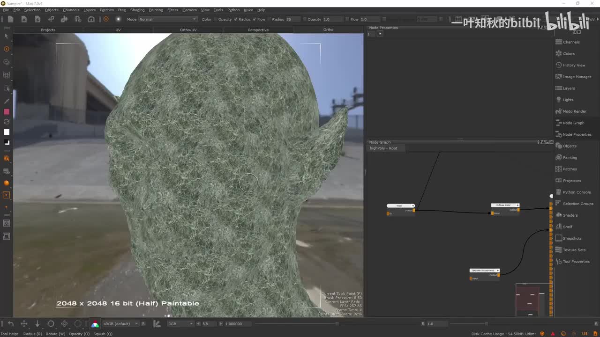Click the new project file icon
Image resolution: width=600 pixels, height=337 pixels.
(x=10, y=19)
